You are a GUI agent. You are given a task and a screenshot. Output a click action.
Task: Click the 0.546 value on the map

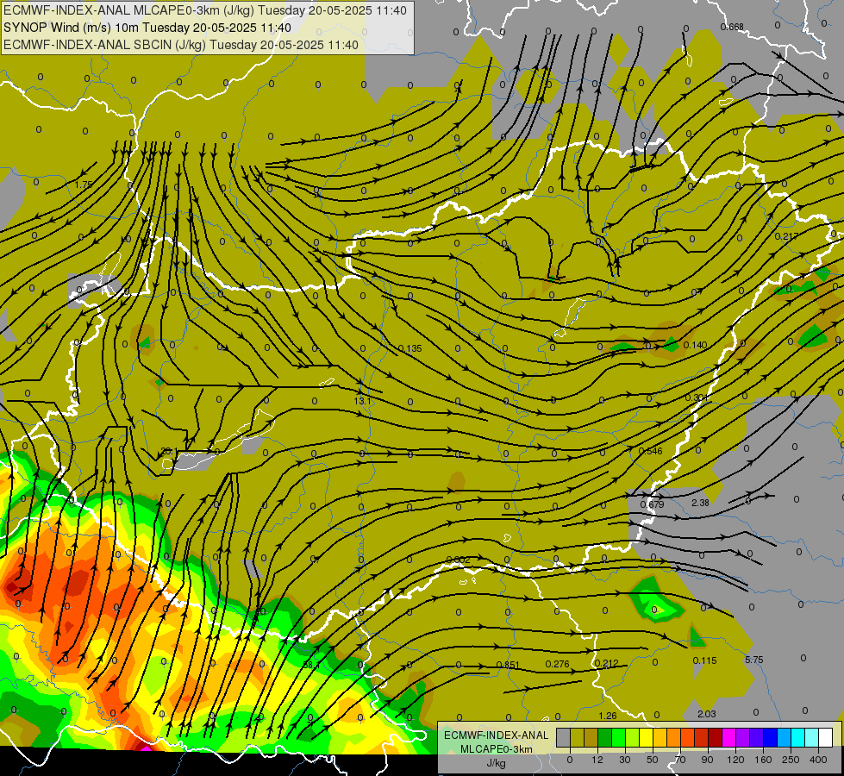coord(650,451)
